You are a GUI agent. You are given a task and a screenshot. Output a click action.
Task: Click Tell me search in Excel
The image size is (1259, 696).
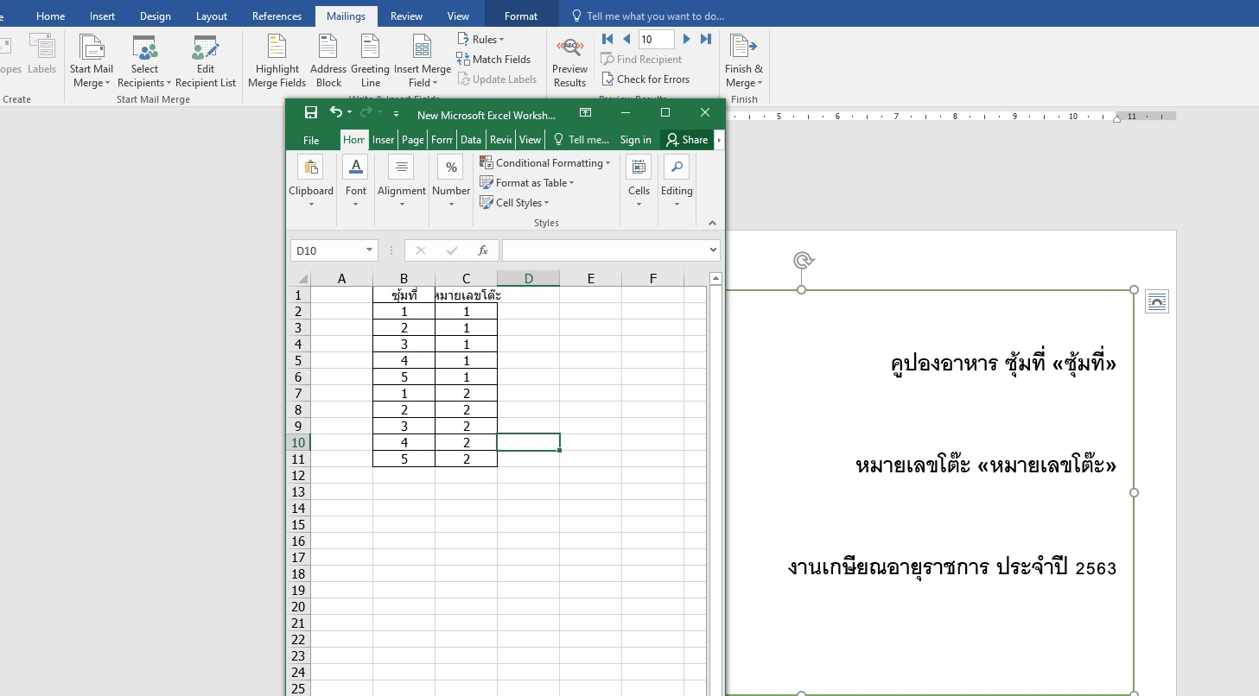pos(582,140)
